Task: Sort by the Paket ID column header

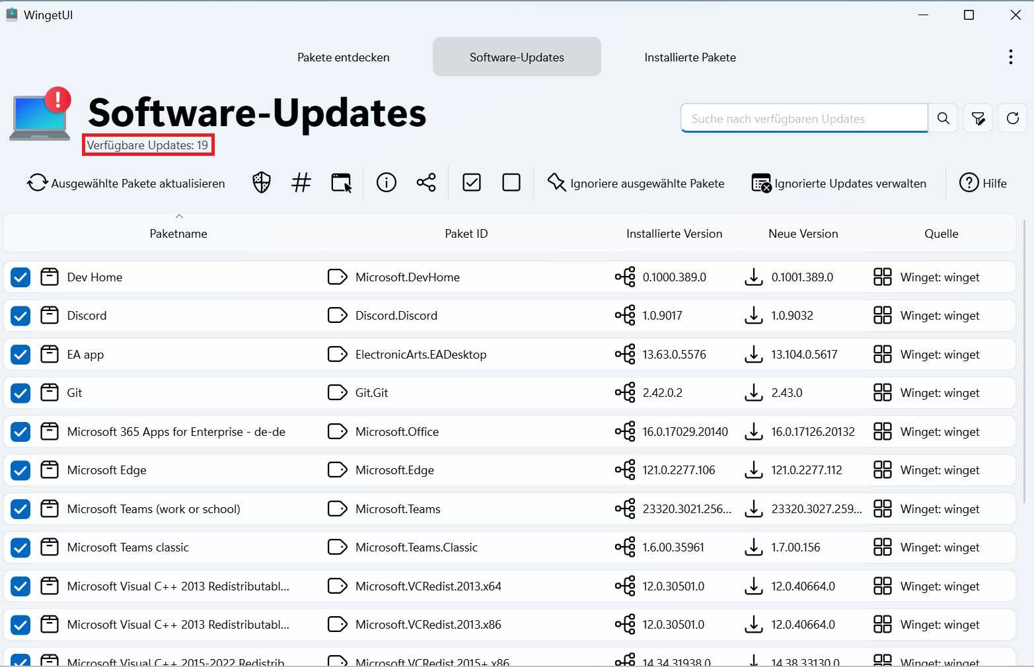Action: click(466, 233)
